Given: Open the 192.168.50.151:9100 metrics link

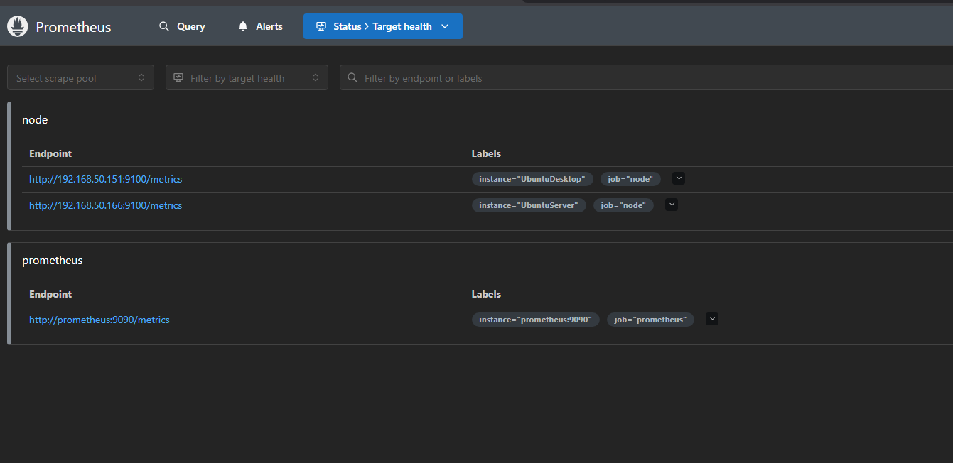Looking at the screenshot, I should point(105,179).
